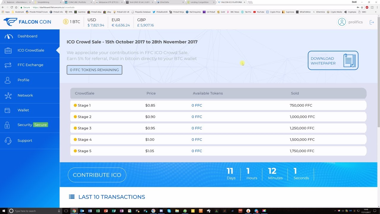Viewport: 380px width, 214px height.
Task: Click the Stage 4 sold 1,500,000 FFC
Action: tap(302, 139)
